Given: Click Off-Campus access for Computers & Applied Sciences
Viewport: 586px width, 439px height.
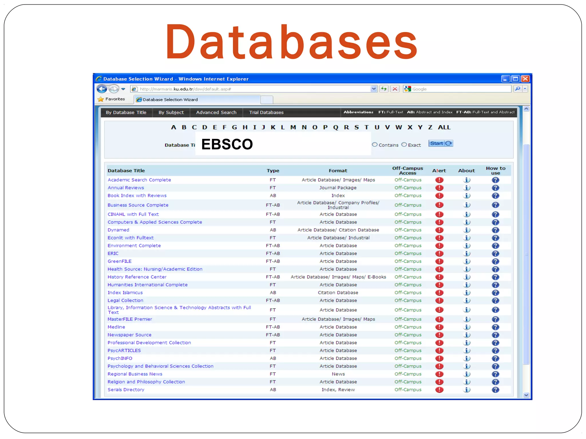Looking at the screenshot, I should [408, 222].
